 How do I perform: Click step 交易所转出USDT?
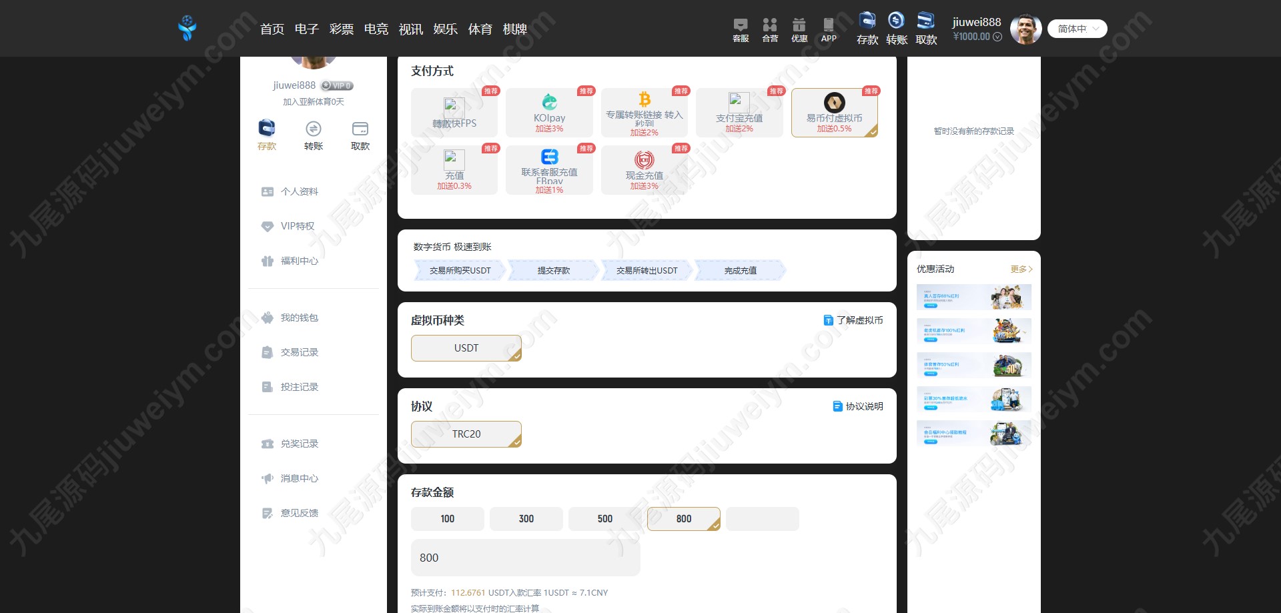pyautogui.click(x=647, y=270)
